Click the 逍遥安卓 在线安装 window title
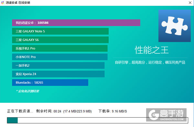This screenshot has height=127, width=194. (18, 3)
